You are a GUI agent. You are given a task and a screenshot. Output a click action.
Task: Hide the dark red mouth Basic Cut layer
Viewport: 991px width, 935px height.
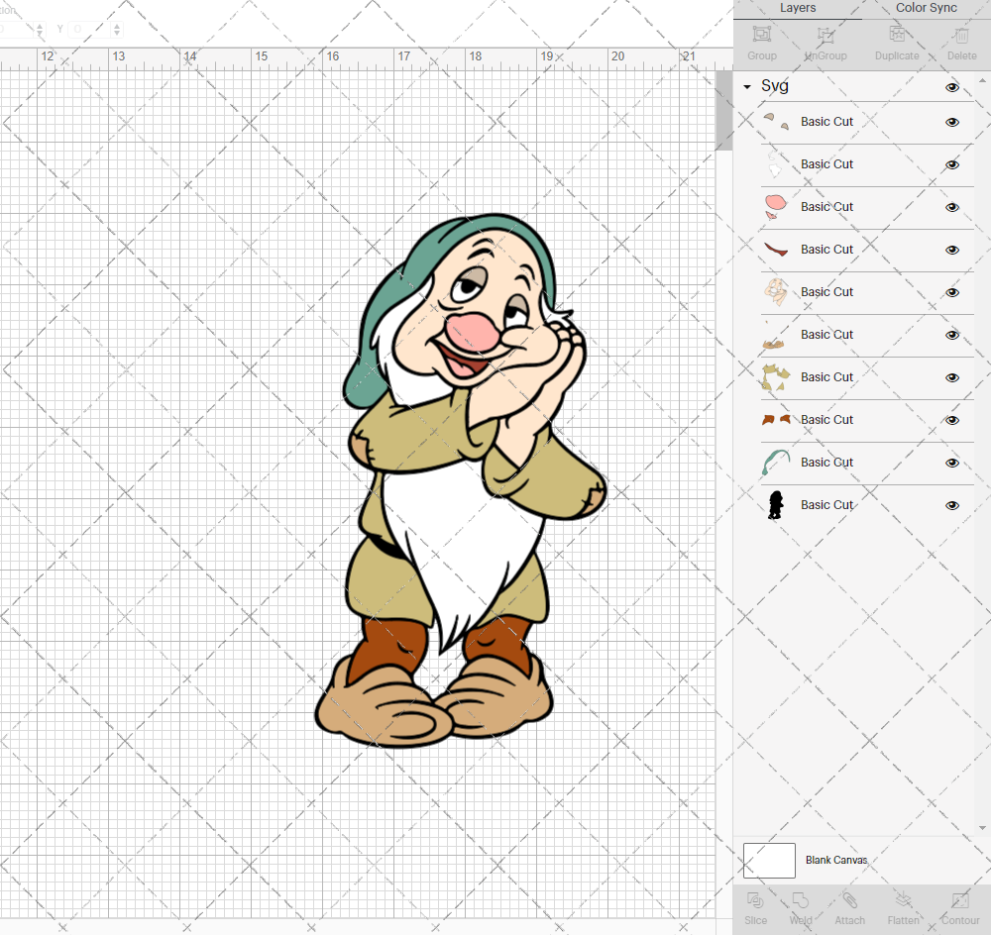tap(952, 251)
